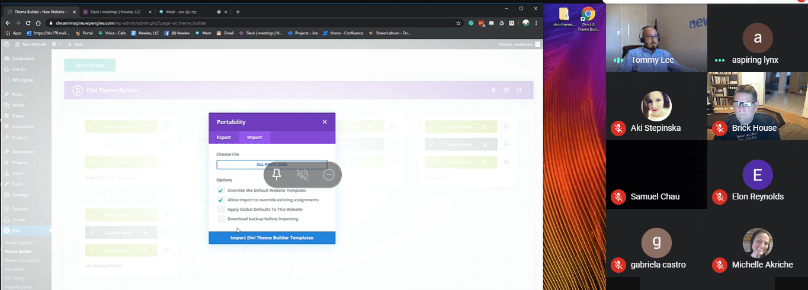
Task: Pin the presenter's video tile
Action: (x=276, y=175)
